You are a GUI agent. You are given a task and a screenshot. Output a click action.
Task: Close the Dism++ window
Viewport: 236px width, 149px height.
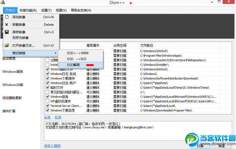click(229, 1)
